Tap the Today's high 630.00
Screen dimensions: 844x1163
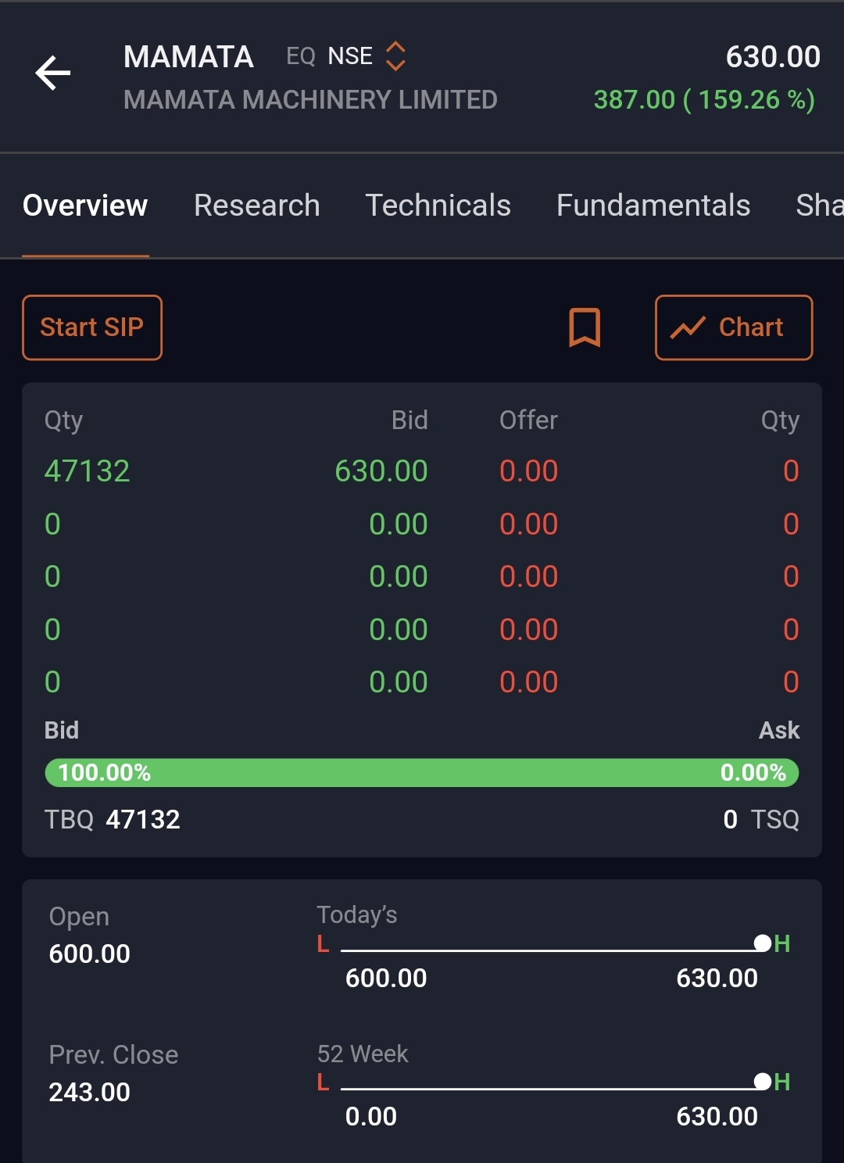[x=717, y=978]
